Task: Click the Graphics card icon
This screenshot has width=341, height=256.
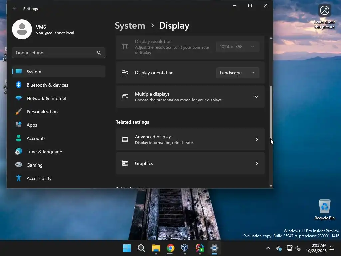Action: 125,163
